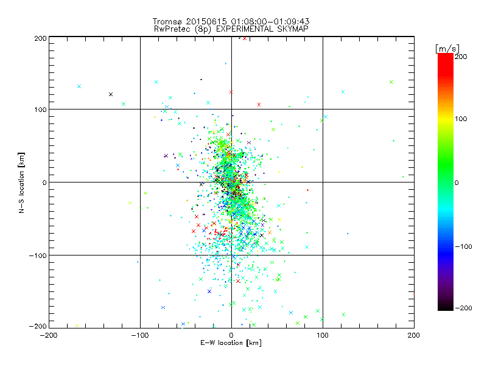487x365 pixels.
Task: Click the title line 'Tromsø 20150615 01:08:00-01:09:43'
Action: click(231, 21)
